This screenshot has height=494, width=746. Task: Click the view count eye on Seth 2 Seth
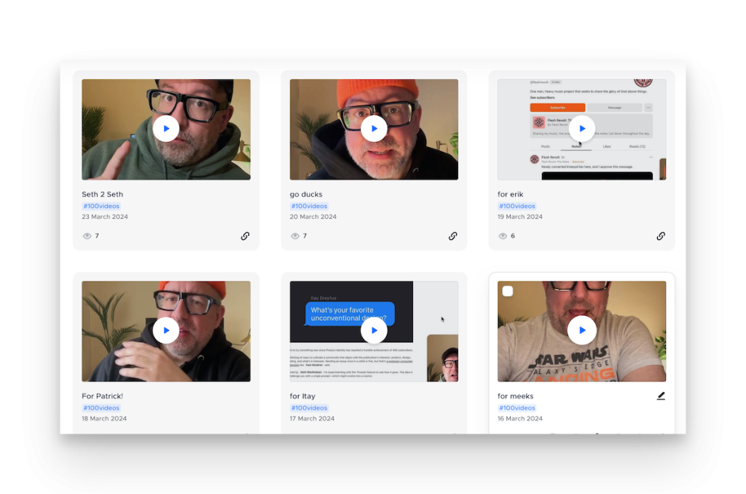coord(87,236)
